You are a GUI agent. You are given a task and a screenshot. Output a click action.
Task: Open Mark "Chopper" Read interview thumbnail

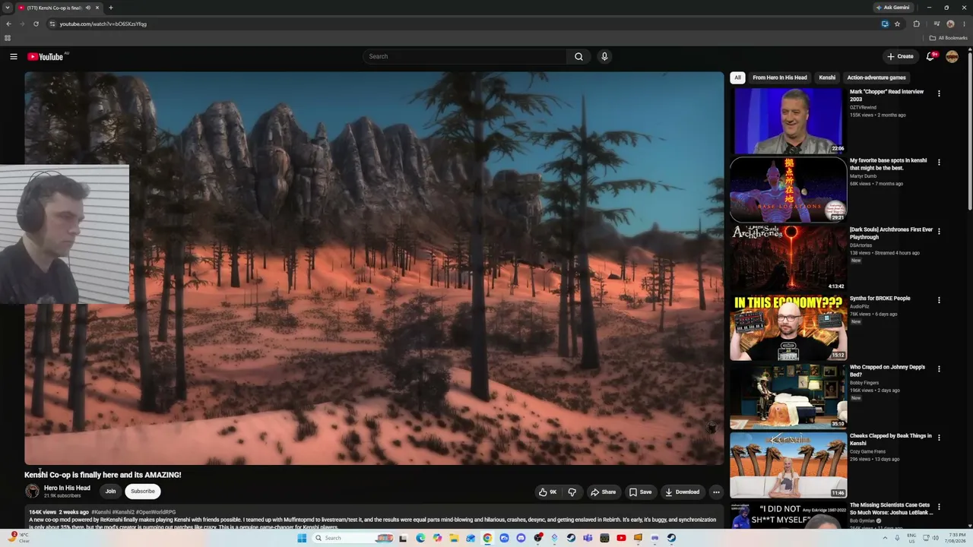click(788, 121)
